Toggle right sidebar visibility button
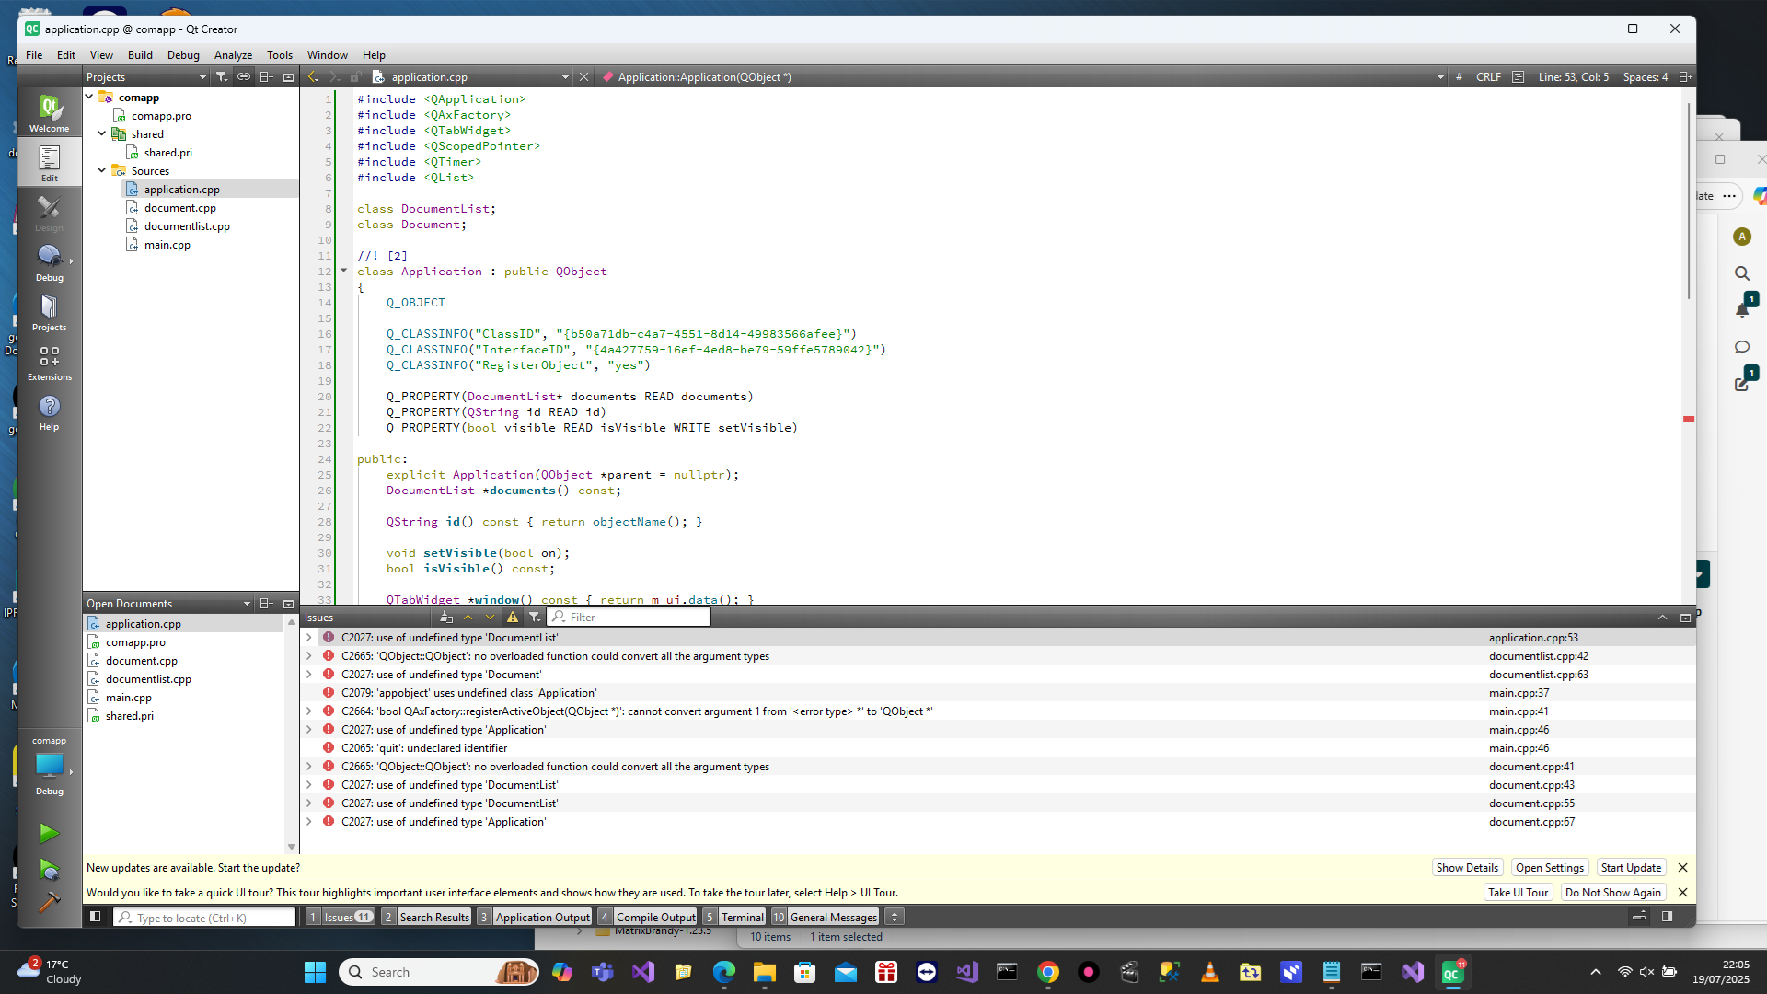 click(x=1667, y=917)
